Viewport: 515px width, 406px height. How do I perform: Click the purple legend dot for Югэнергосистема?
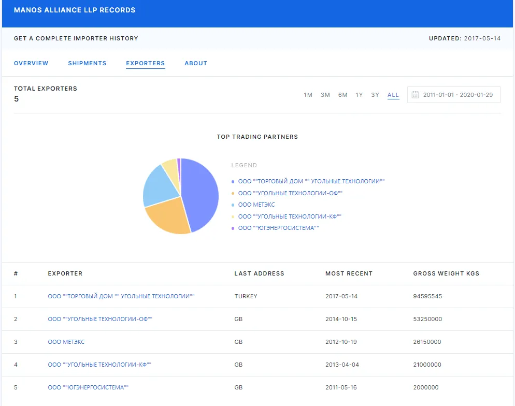[233, 228]
